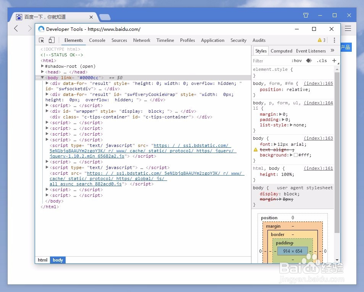Expand the div id wrapper node

47,111
